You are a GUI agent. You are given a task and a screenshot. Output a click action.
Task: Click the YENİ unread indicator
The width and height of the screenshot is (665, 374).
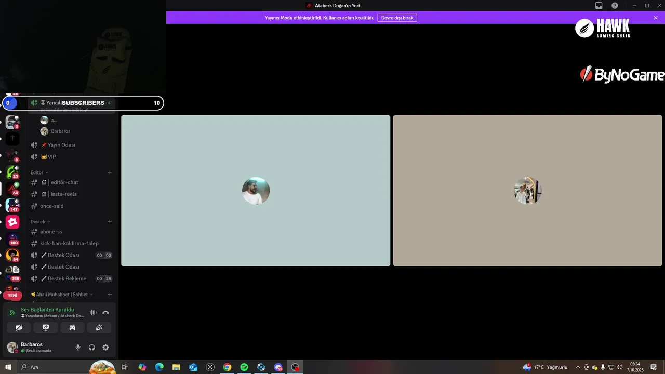(x=12, y=295)
